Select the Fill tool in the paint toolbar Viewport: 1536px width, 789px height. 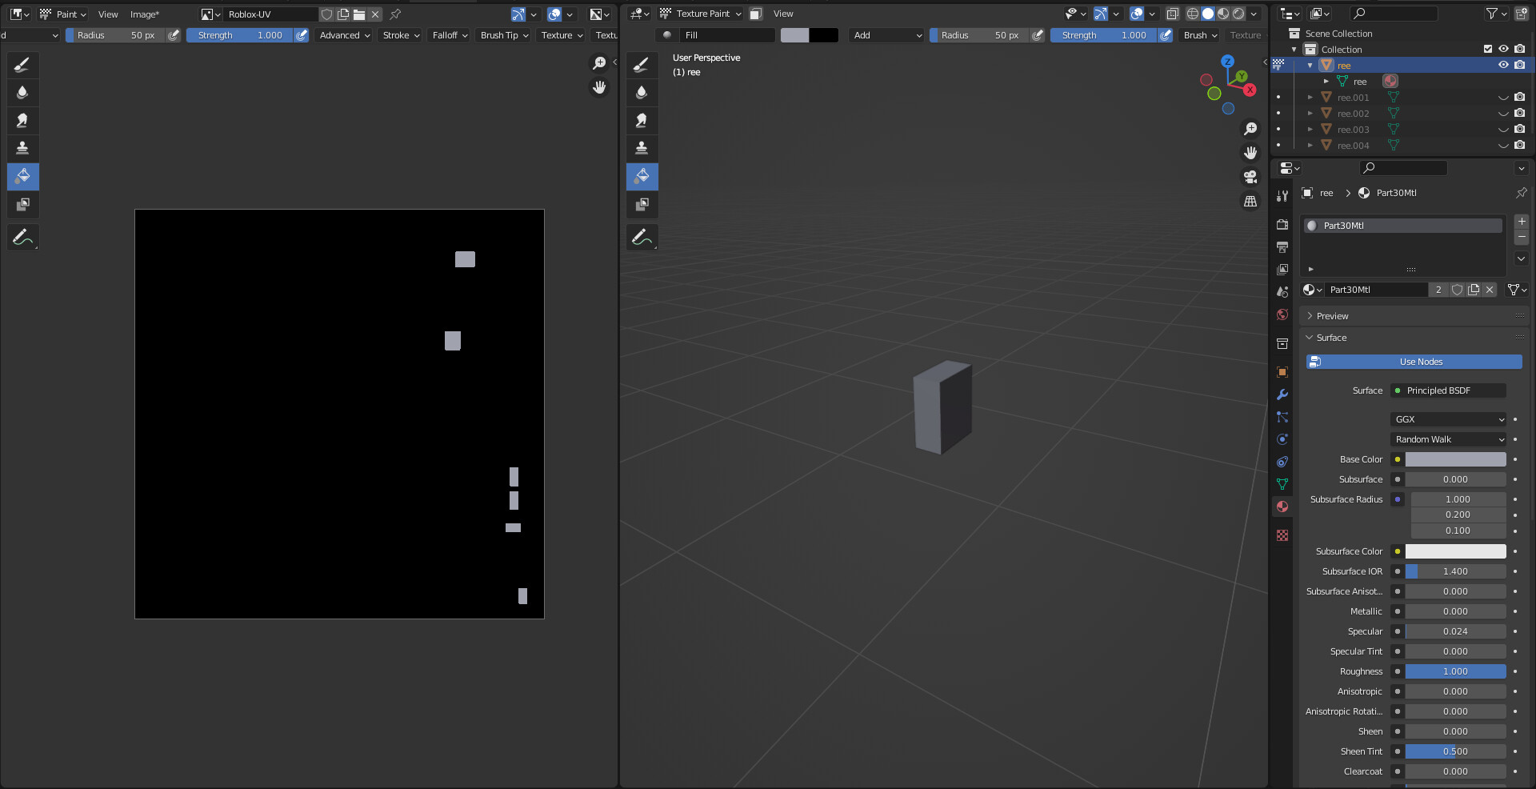22,177
